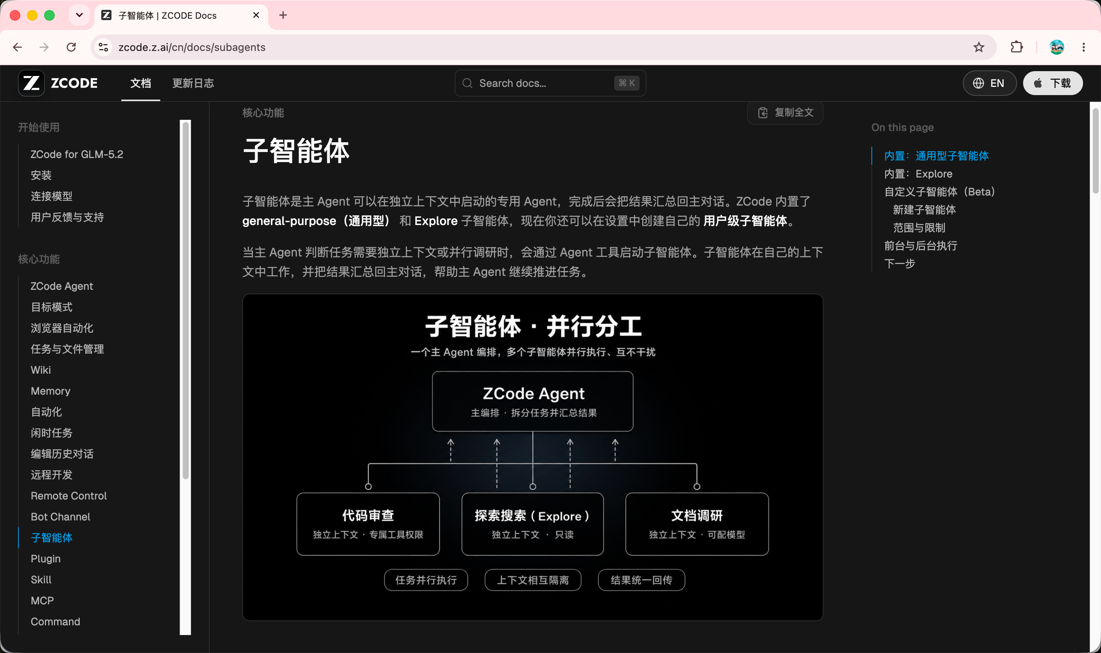Go back with the browser back arrow
1101x653 pixels.
(x=18, y=47)
